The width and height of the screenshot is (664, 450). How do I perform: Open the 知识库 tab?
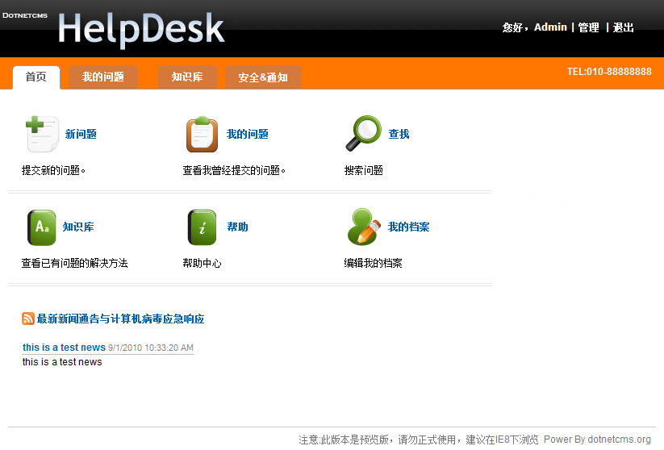tap(187, 77)
